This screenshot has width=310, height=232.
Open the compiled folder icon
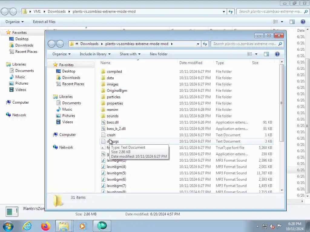103,71
